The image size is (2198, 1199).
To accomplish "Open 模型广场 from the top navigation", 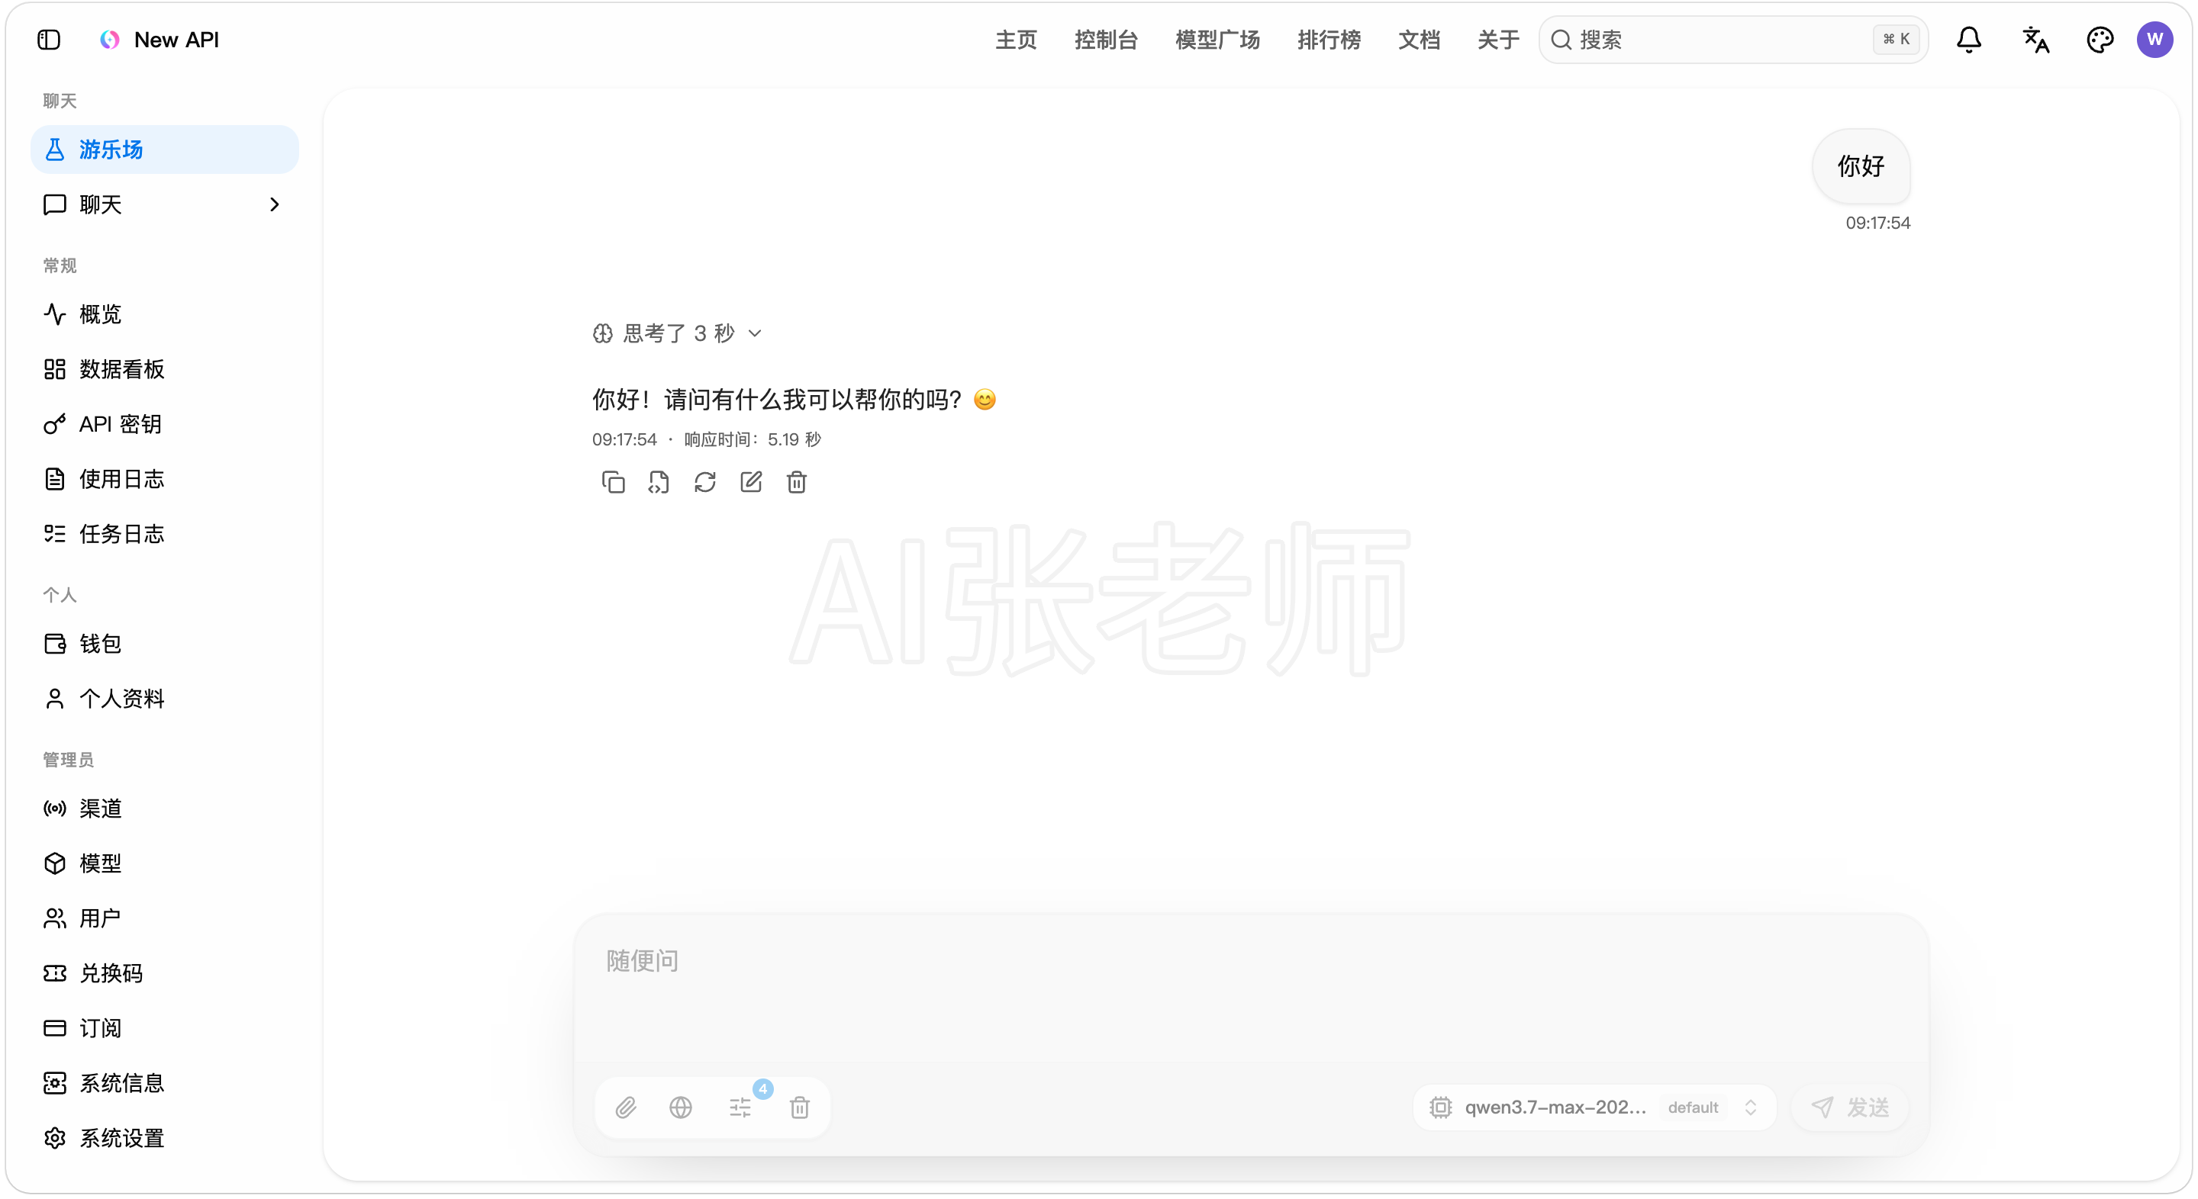I will click(x=1217, y=39).
